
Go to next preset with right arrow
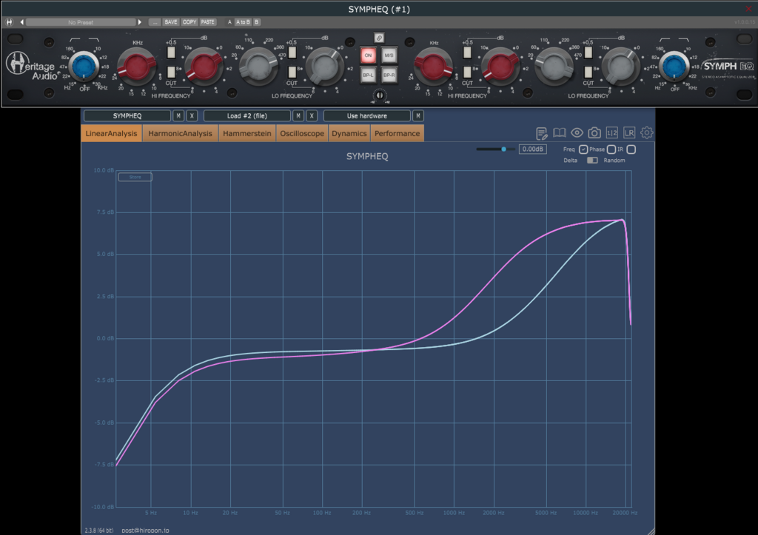[140, 22]
